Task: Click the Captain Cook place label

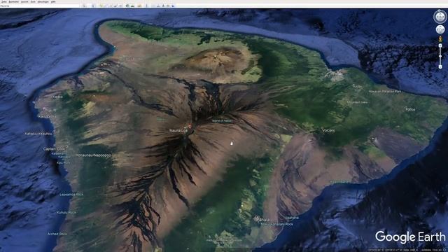Action: (54, 149)
